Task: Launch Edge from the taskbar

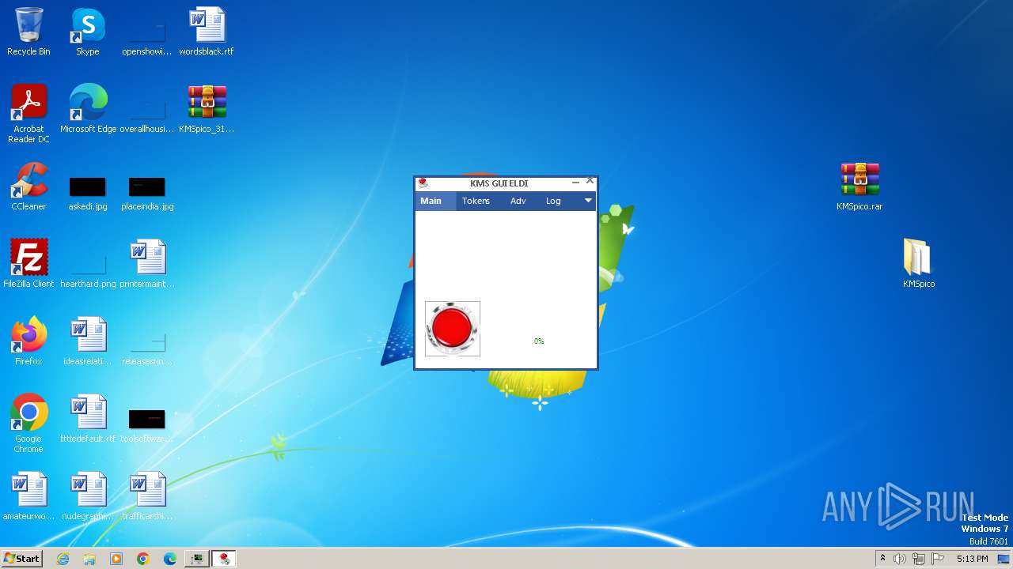Action: 170,559
